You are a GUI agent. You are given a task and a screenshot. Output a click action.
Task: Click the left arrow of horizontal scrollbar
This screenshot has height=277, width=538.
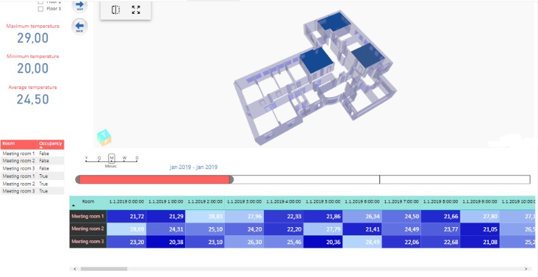click(75, 269)
